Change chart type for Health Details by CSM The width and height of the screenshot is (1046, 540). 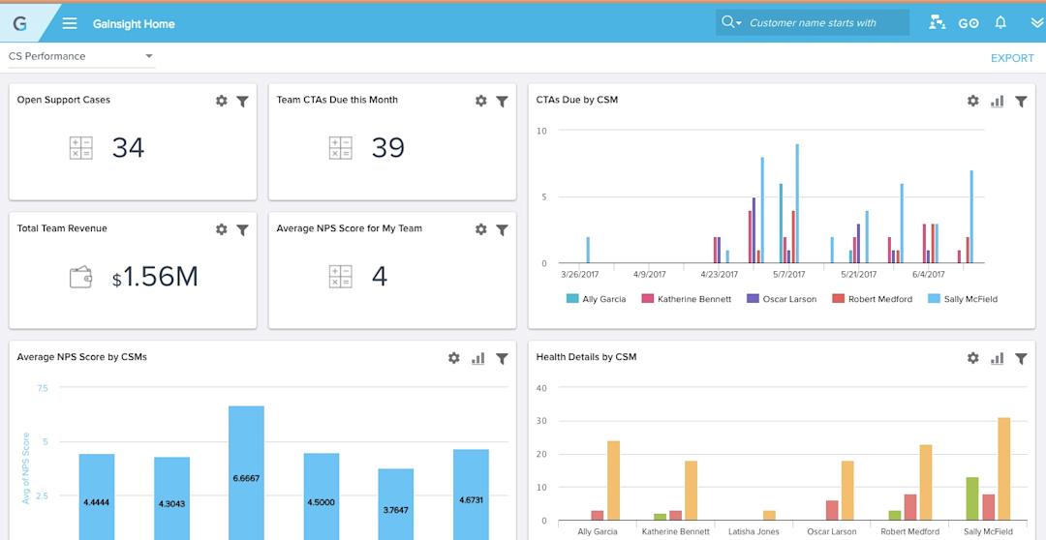(998, 359)
